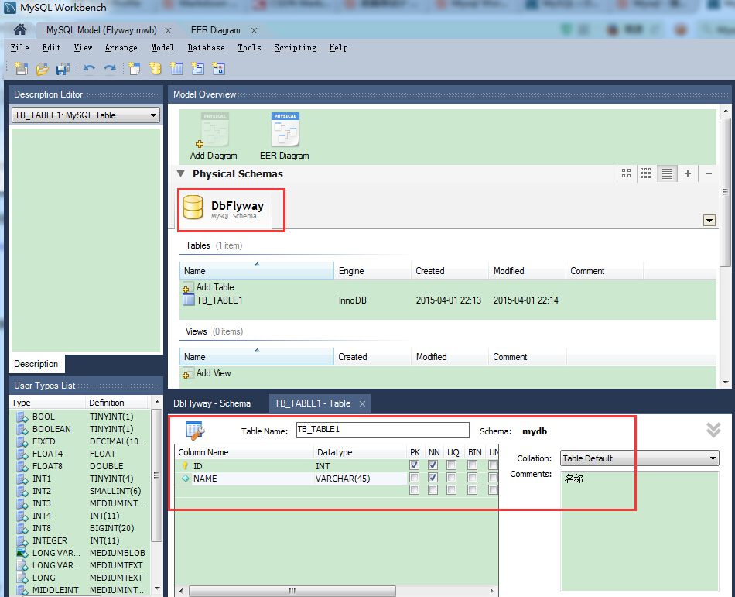Uncheck NN for the NAME column
Screen dimensions: 735x597
pyautogui.click(x=433, y=478)
